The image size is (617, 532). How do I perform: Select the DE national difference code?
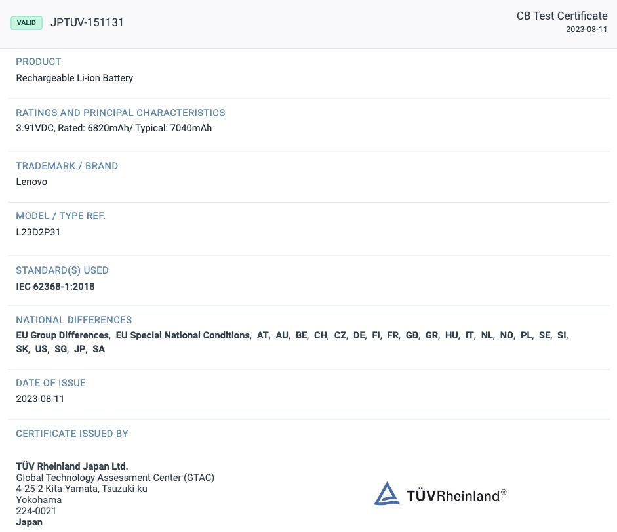click(x=359, y=335)
